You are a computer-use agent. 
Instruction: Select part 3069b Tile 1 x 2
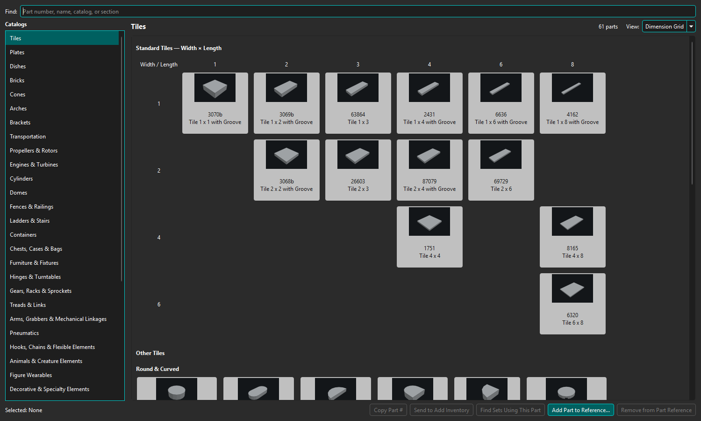click(x=286, y=103)
